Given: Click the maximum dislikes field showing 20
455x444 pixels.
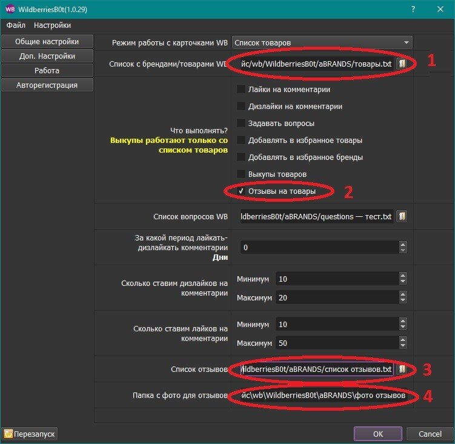Looking at the screenshot, I should pos(337,297).
